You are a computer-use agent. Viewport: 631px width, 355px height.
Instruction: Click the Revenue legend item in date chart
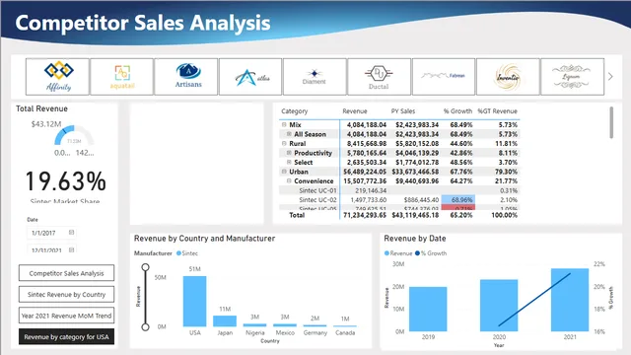pyautogui.click(x=398, y=253)
